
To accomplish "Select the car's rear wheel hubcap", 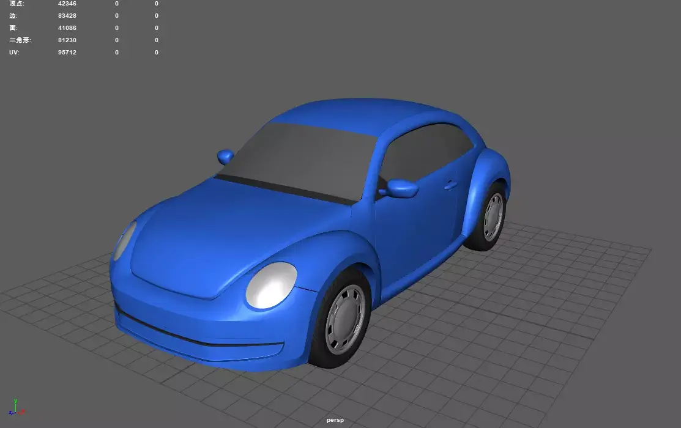I will tap(494, 217).
